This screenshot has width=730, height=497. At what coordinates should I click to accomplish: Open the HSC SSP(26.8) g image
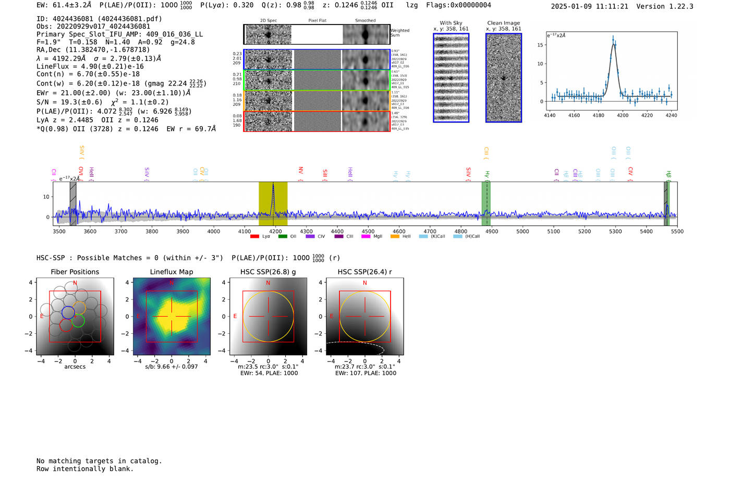coord(269,317)
